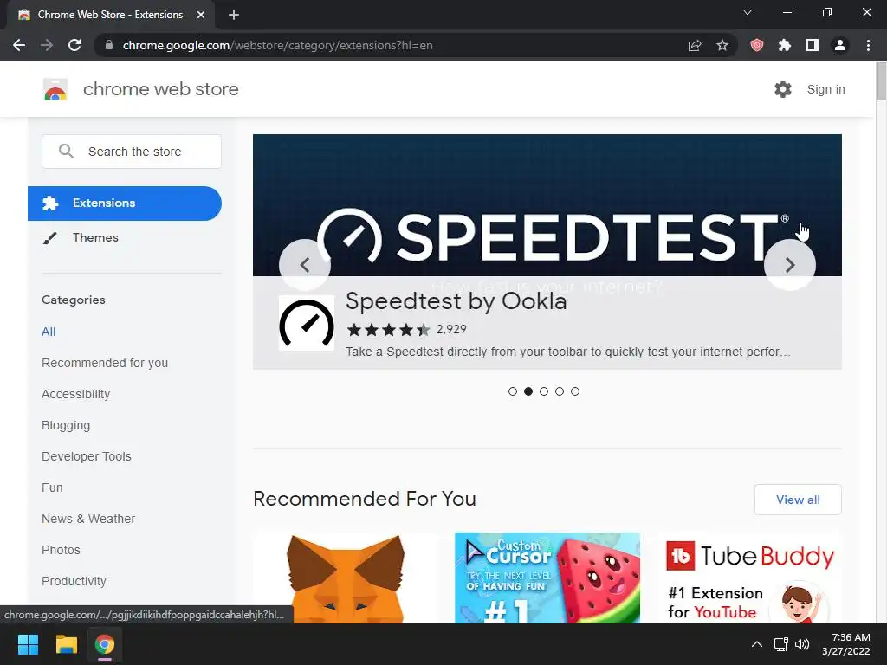Open the Web Store settings gear

click(783, 89)
